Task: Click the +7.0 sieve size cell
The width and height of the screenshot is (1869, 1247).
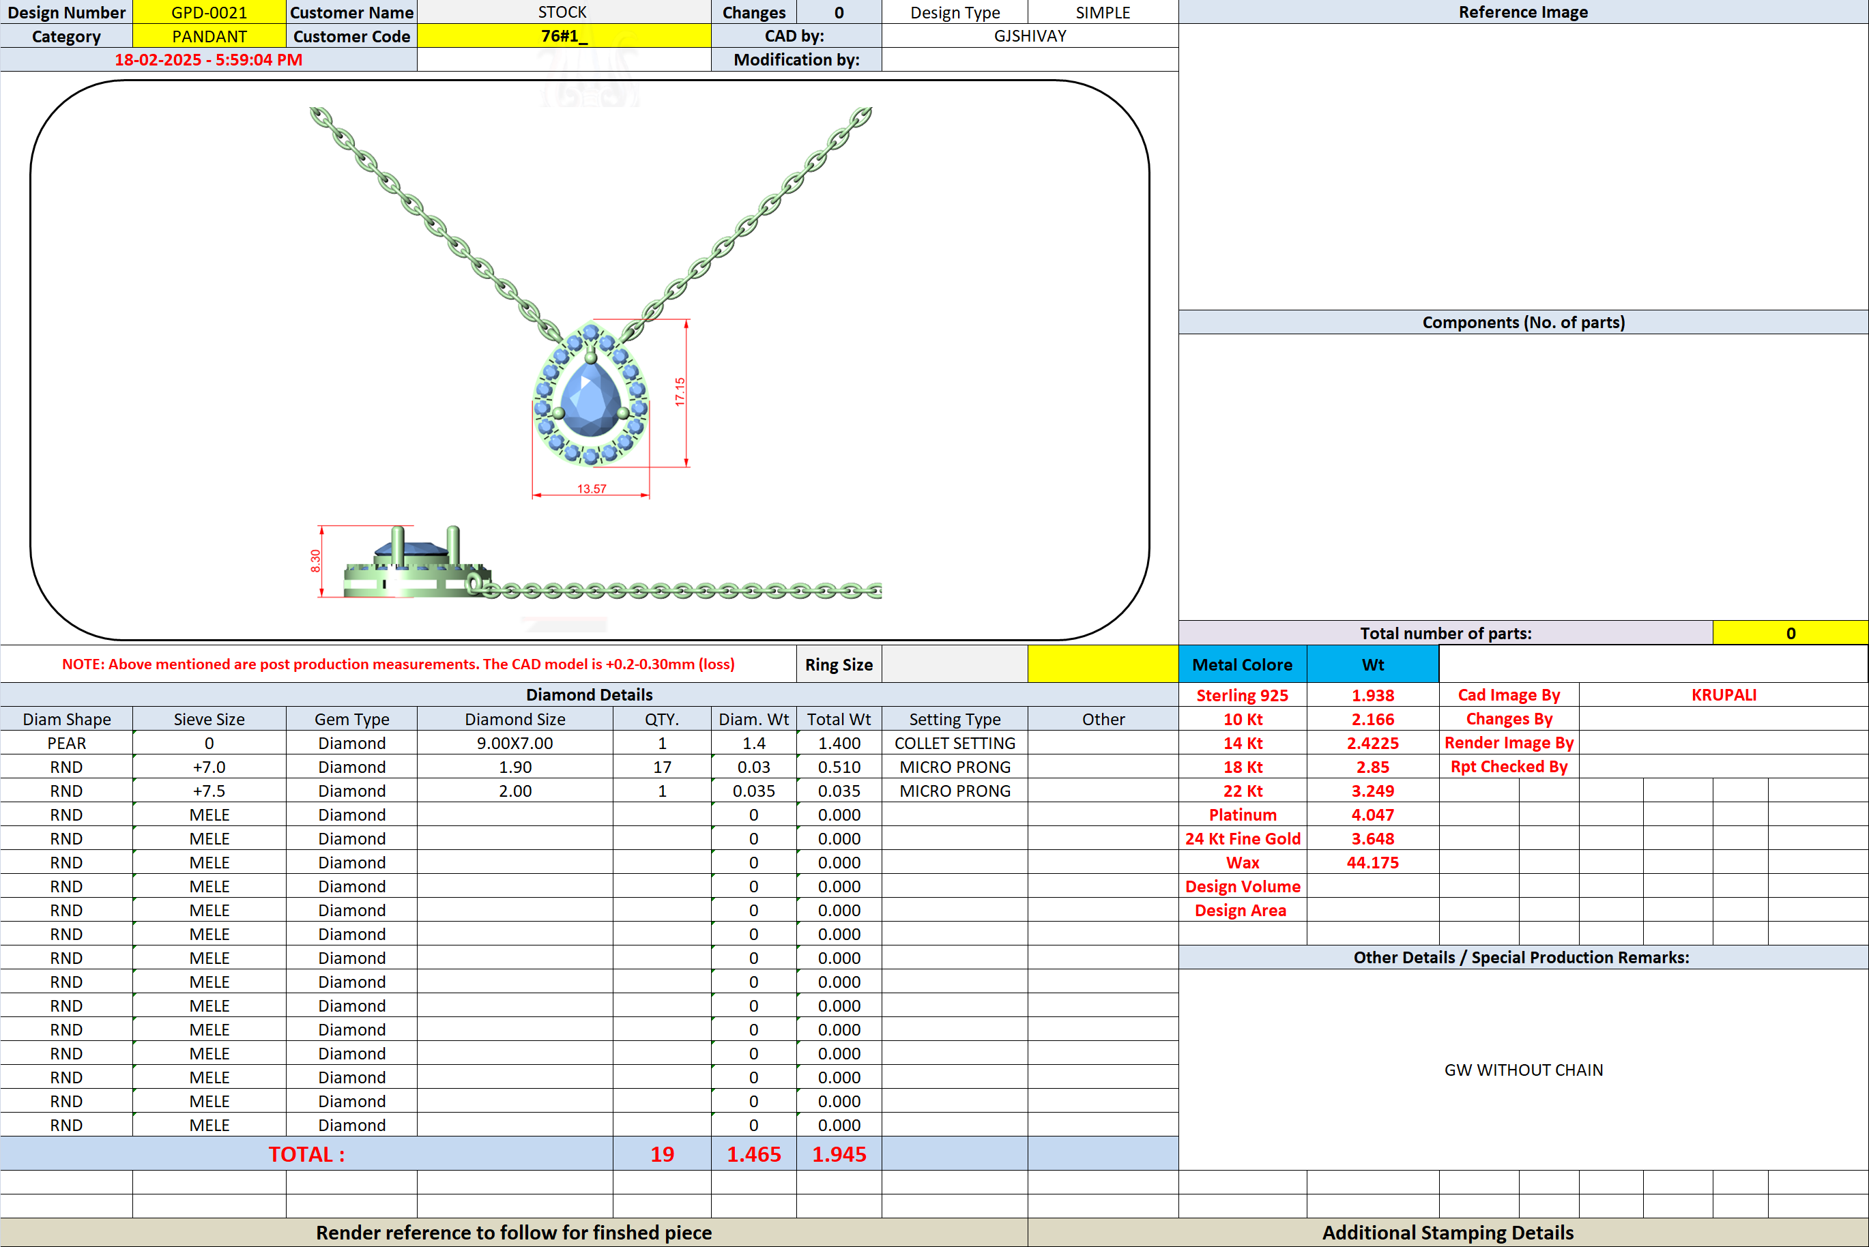Action: [209, 767]
